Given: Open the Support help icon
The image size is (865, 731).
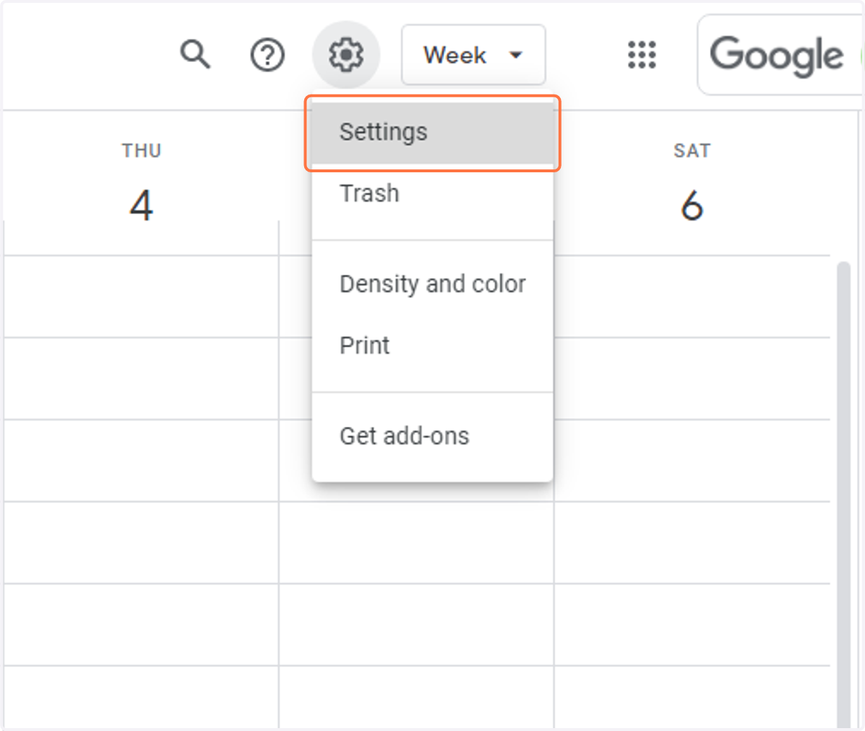Looking at the screenshot, I should click(x=267, y=55).
